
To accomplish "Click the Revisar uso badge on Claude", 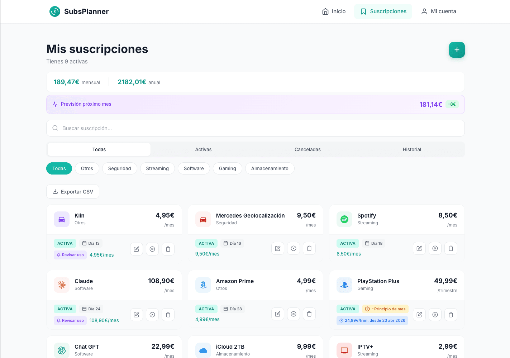I will [x=70, y=320].
